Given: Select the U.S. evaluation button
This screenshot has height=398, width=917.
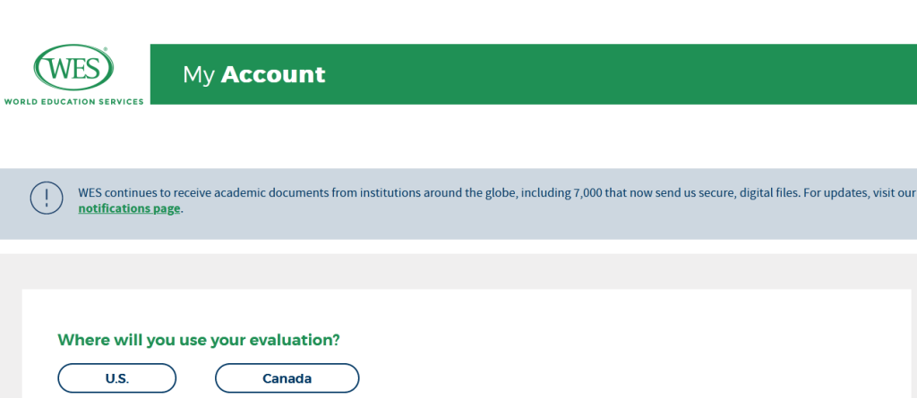Looking at the screenshot, I should pos(116,378).
